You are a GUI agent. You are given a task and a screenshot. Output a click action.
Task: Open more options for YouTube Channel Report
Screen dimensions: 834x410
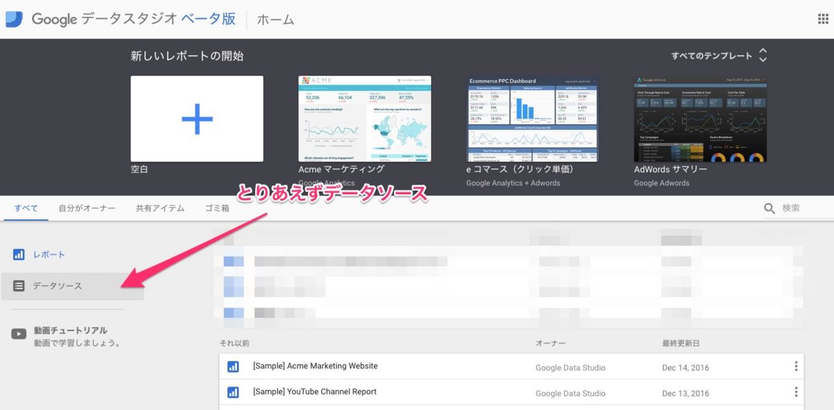(x=796, y=392)
